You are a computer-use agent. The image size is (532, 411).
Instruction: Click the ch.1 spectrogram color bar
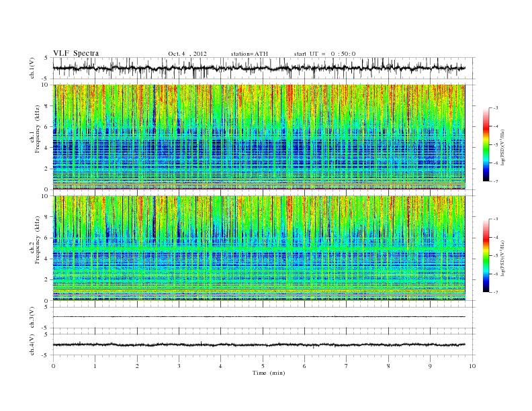[x=486, y=144]
